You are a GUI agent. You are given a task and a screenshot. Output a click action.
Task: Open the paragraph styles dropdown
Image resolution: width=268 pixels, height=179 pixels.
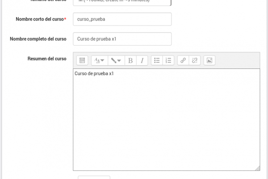coord(100,60)
